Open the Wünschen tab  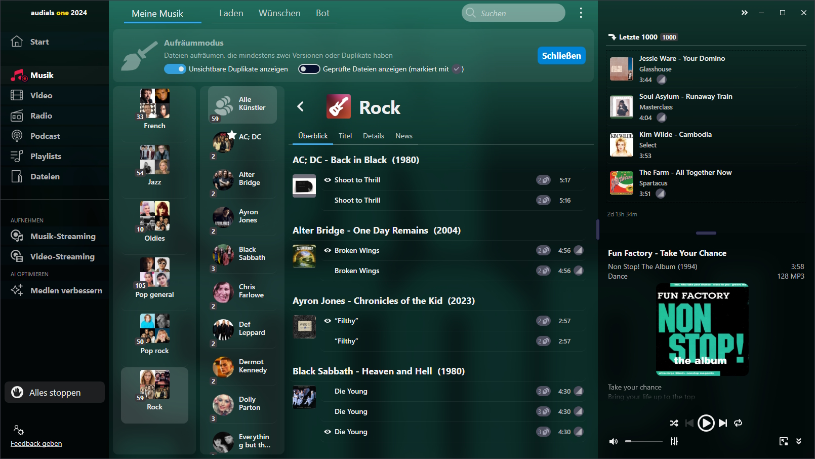tap(279, 13)
